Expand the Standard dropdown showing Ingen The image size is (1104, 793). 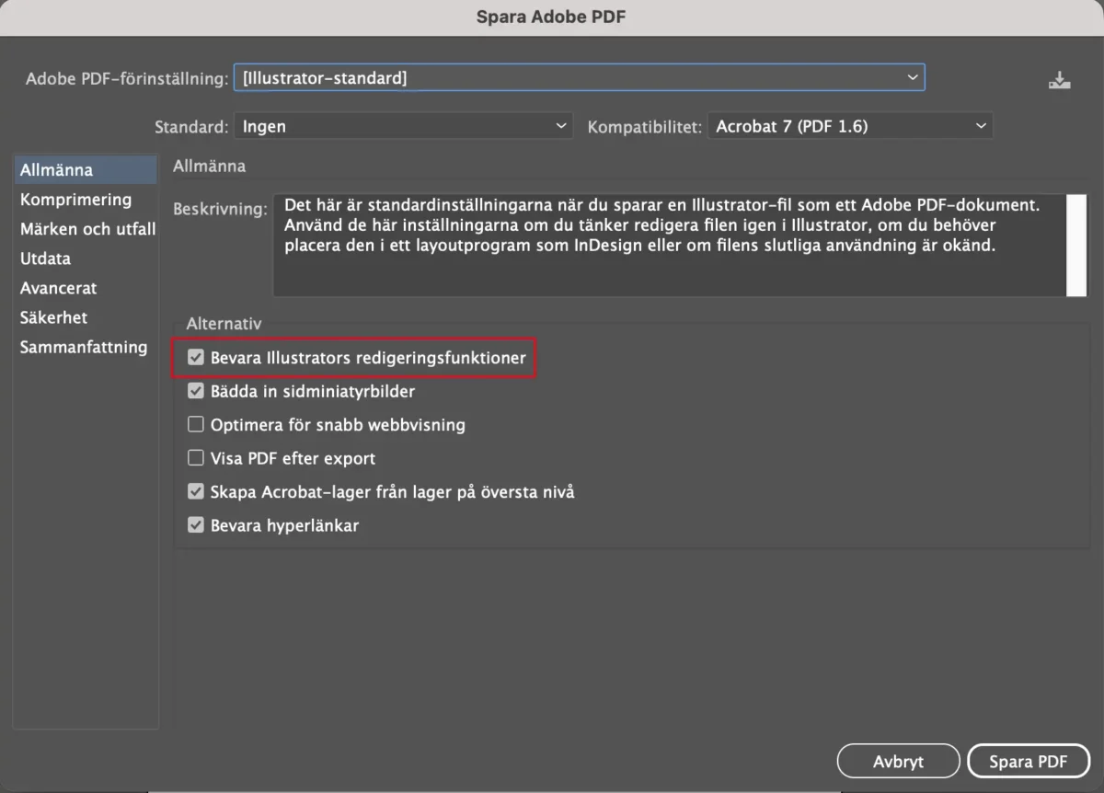pos(404,127)
